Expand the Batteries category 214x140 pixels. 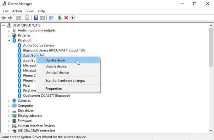[x=9, y=35]
